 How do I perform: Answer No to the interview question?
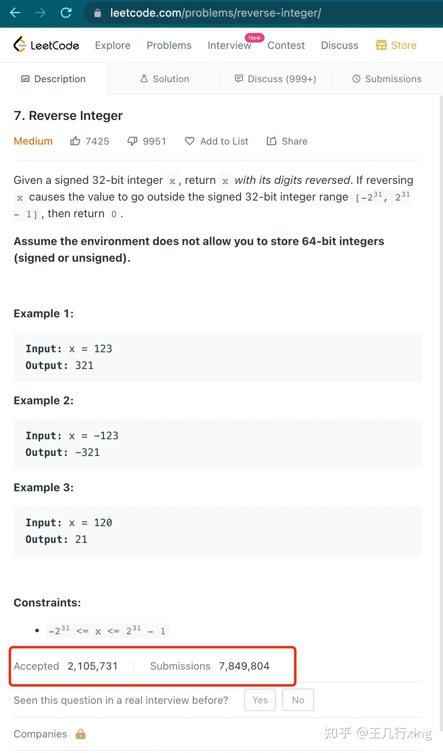298,700
